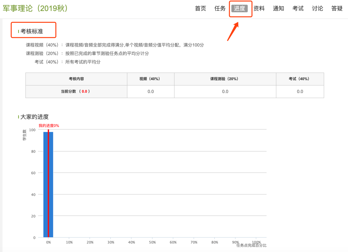
Task: Click the red 我的进度0% label
Action: [x=49, y=126]
